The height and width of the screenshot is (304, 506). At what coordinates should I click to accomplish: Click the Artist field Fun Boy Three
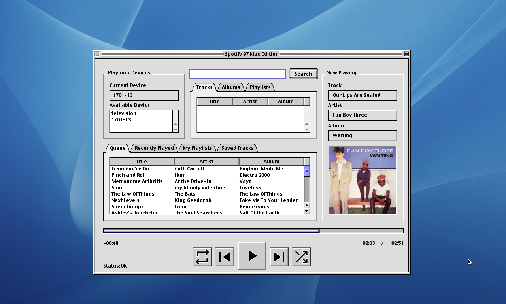coord(363,115)
